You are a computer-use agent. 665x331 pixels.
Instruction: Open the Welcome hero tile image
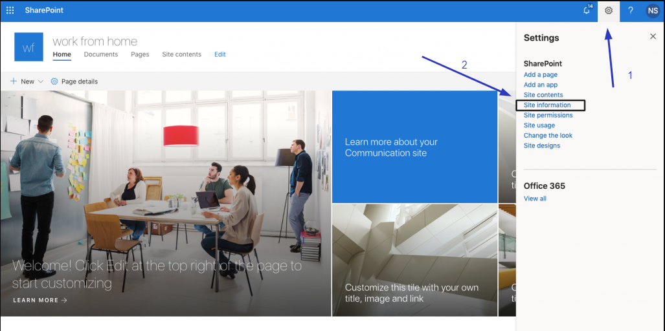point(165,203)
